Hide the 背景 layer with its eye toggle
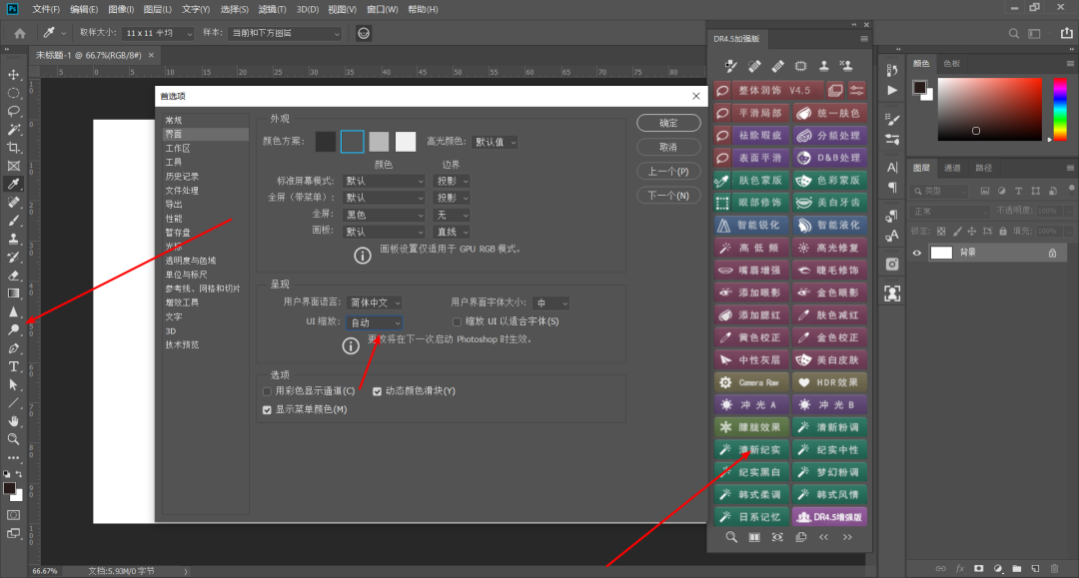The width and height of the screenshot is (1079, 578). point(916,253)
